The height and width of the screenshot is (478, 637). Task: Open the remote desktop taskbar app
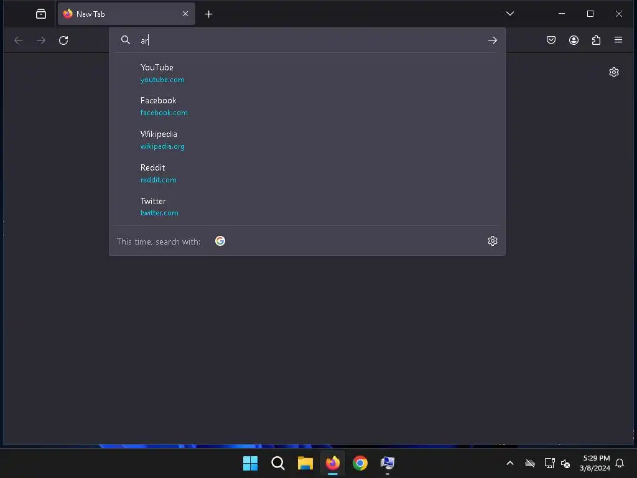point(388,463)
